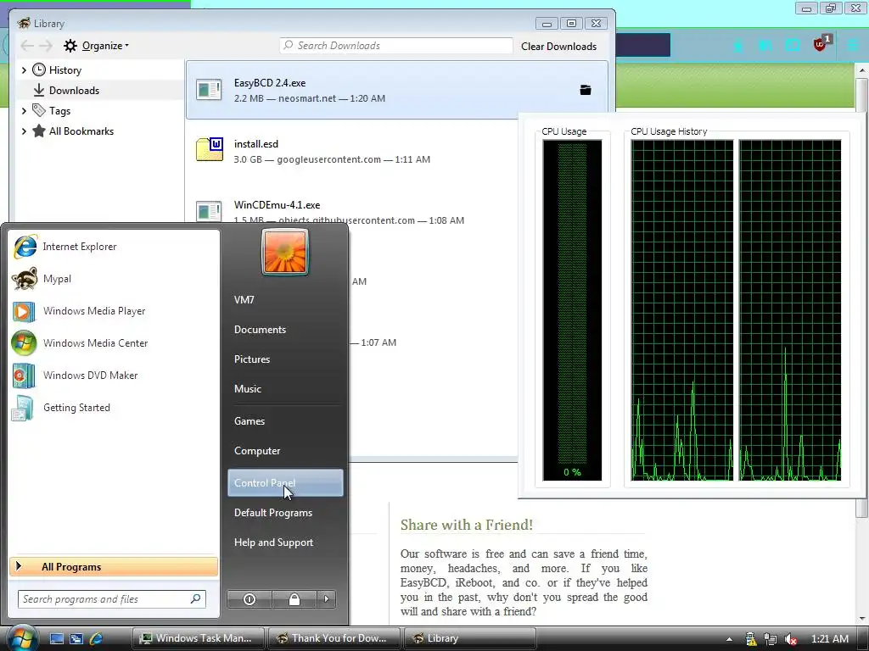Click the Start menu power button
Screen dimensions: 869x651
[x=249, y=599]
